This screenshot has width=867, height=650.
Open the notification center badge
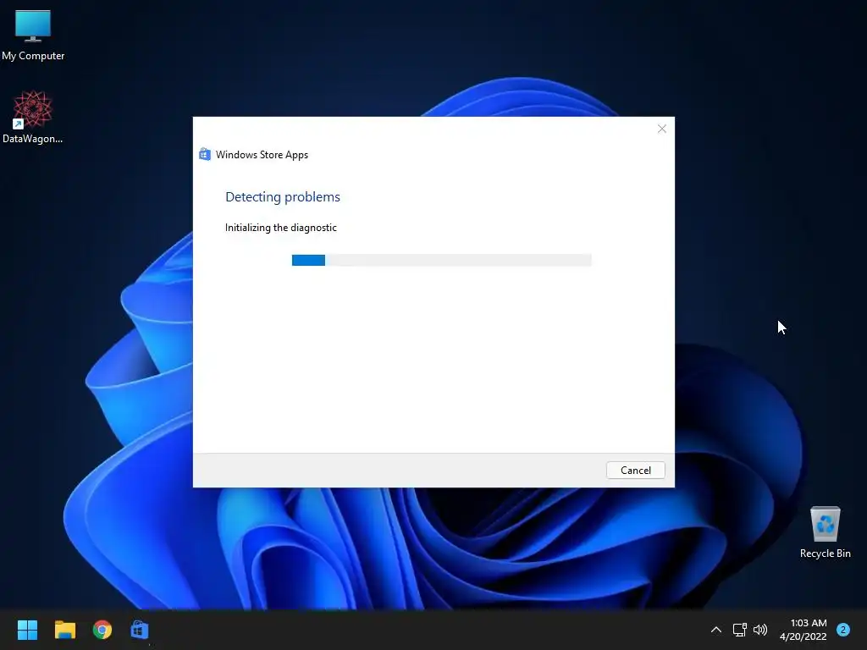click(843, 630)
